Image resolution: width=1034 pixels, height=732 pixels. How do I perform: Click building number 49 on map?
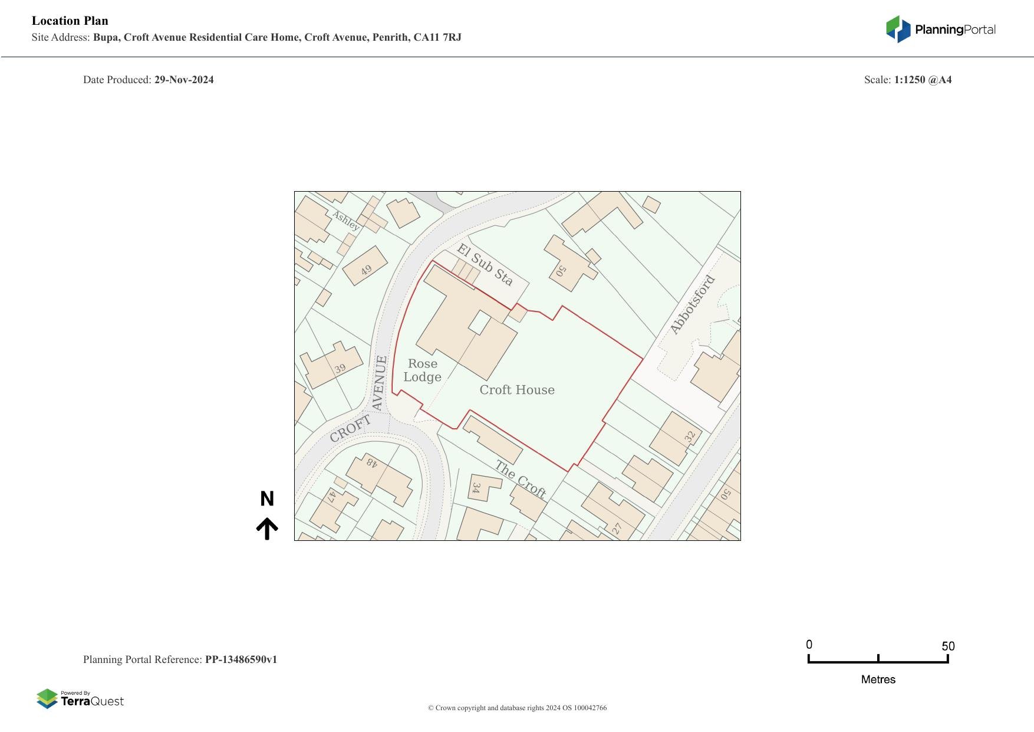(x=366, y=270)
